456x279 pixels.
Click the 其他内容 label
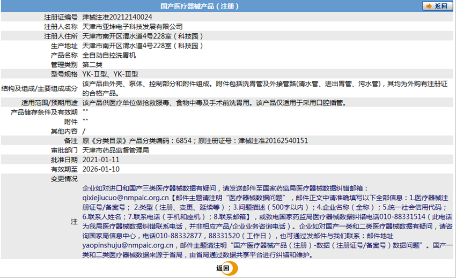(64, 131)
